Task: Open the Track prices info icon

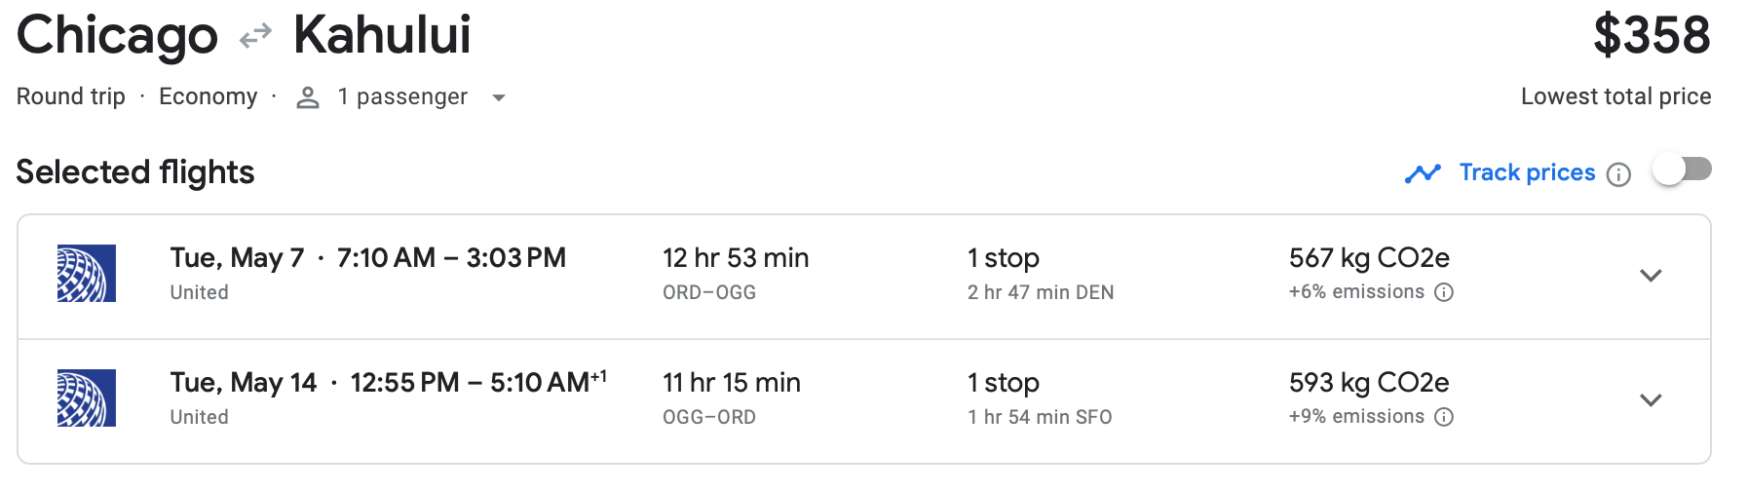Action: [1618, 174]
